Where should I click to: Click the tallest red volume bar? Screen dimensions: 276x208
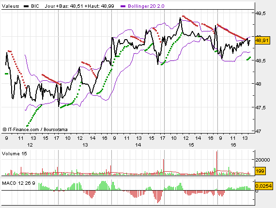(x=216, y=163)
